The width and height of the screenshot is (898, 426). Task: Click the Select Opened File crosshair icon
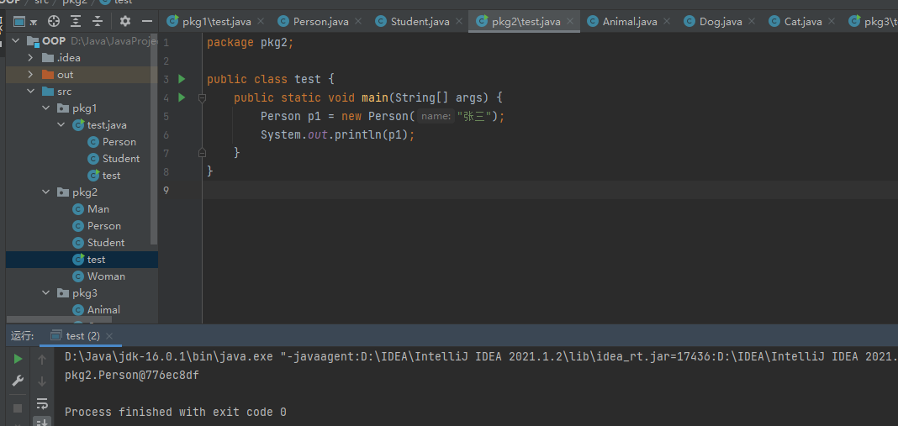tap(54, 22)
